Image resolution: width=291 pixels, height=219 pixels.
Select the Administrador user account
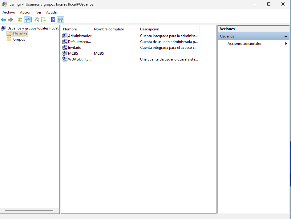coord(79,36)
